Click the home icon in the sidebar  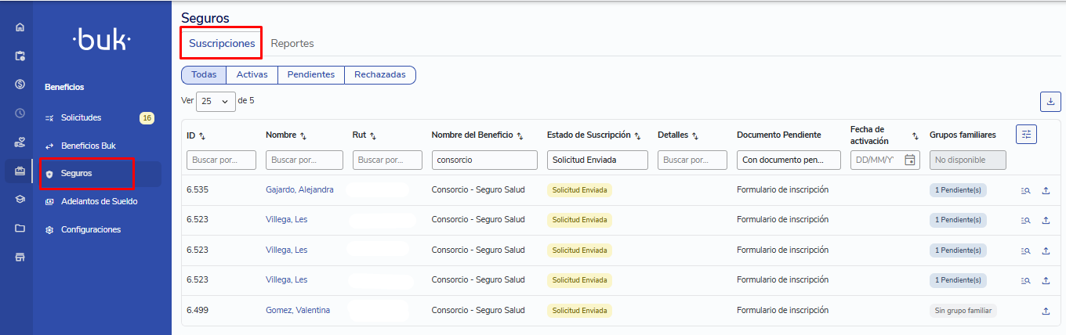tap(20, 27)
